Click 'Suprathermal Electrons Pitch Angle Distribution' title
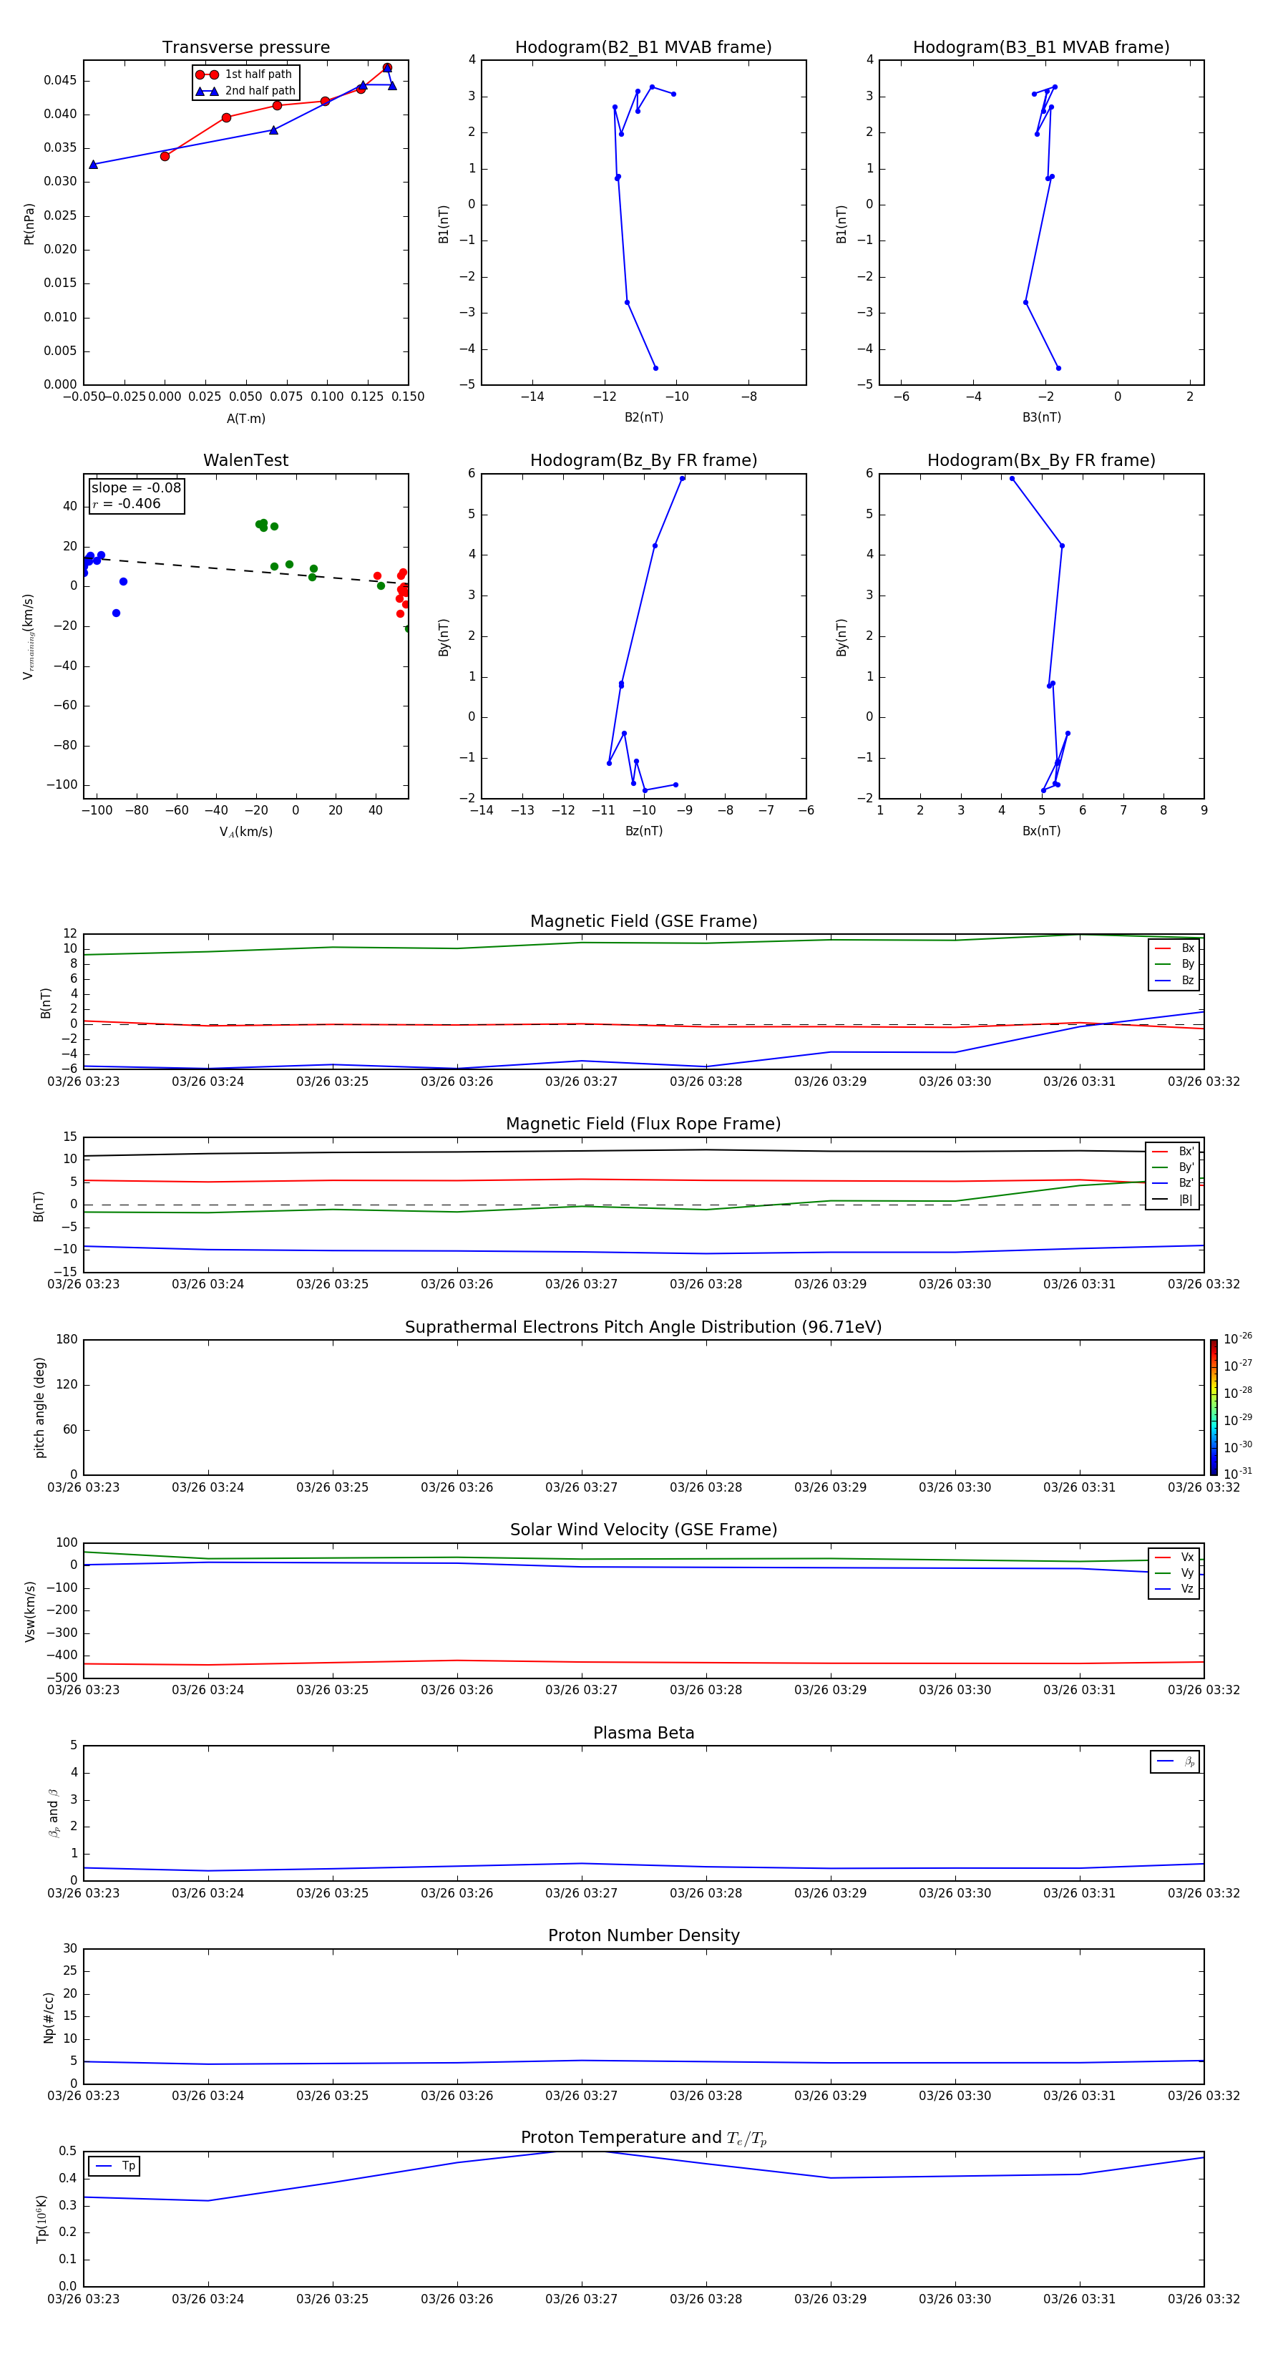The width and height of the screenshot is (1288, 2362). 643,1328
